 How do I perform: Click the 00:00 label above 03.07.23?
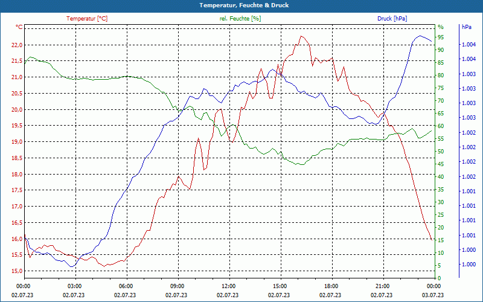pos(433,286)
